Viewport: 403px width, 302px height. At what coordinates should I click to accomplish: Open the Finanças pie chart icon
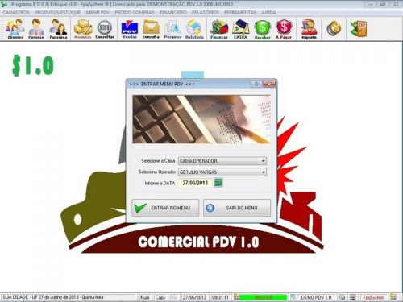coord(219,28)
